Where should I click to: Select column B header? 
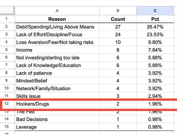(x=118, y=11)
